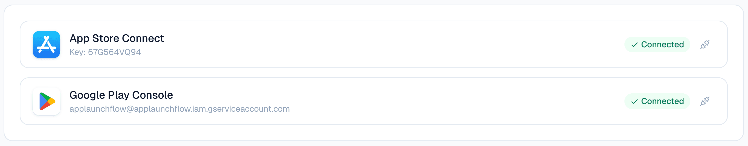Select the App Store Connect Connected status badge

pyautogui.click(x=657, y=45)
